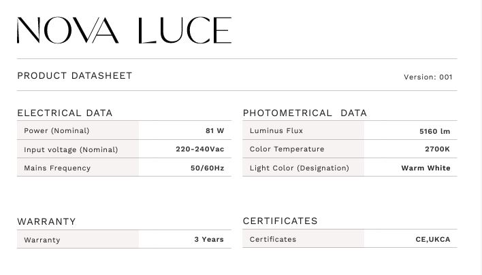This screenshot has height=275, width=482.
Task: Click the Light Color (Designation) label
Action: [x=299, y=168]
